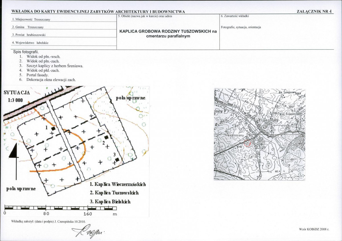Click the topographic orientation map image
Image resolution: width=342 pixels, height=241 pixels.
pyautogui.click(x=260, y=134)
